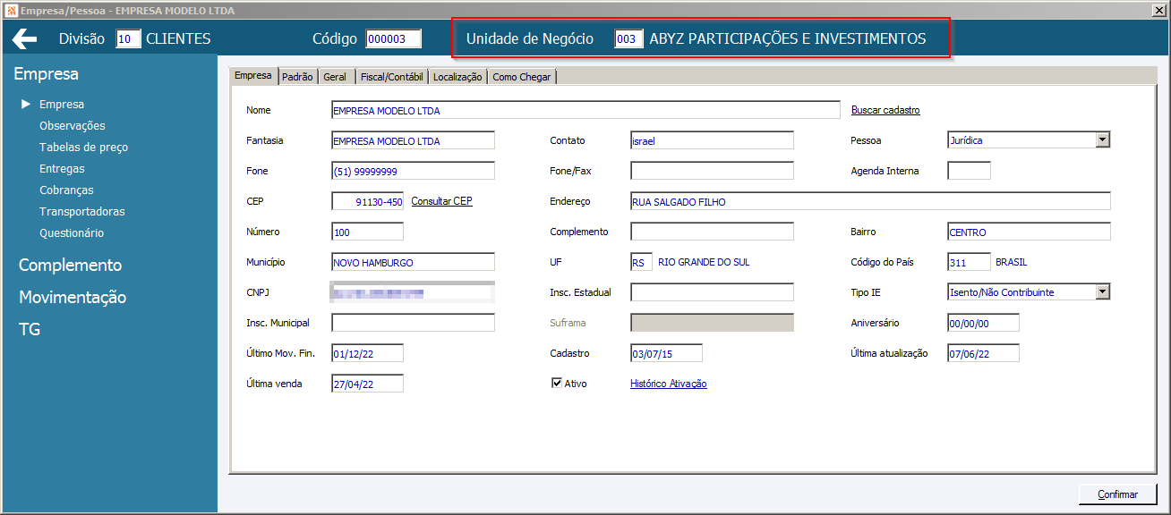Screen dimensions: 1171x515
Task: Click the Nome input field
Action: 585,110
